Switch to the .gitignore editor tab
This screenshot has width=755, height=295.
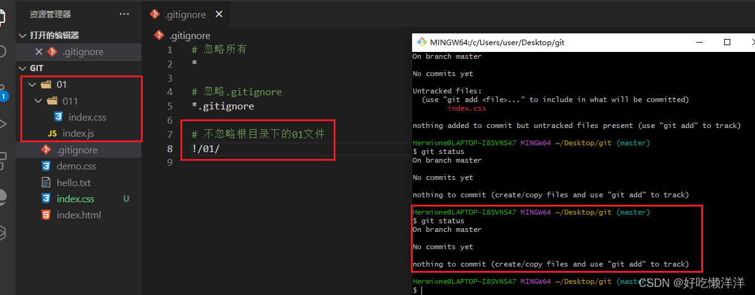185,14
